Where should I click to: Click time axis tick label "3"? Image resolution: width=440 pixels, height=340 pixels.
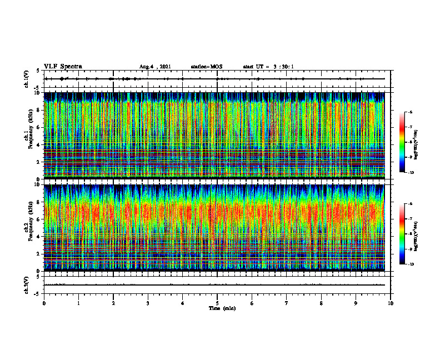[148, 303]
